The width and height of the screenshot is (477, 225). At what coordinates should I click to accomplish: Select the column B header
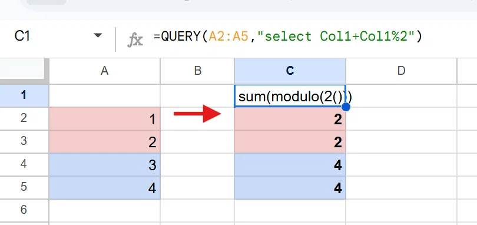coord(197,71)
